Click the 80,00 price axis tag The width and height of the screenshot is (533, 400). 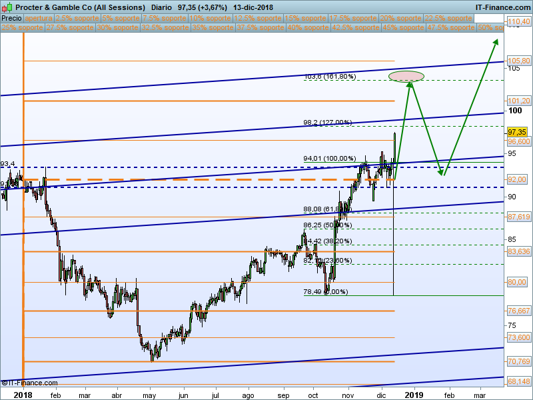pos(517,282)
